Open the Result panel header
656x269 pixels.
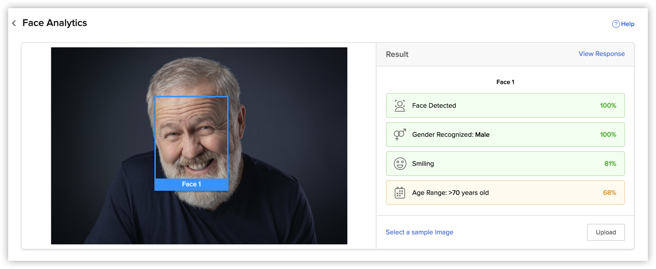[x=397, y=54]
